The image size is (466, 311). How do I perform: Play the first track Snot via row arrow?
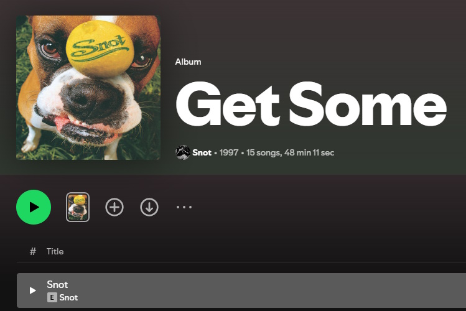(x=33, y=290)
